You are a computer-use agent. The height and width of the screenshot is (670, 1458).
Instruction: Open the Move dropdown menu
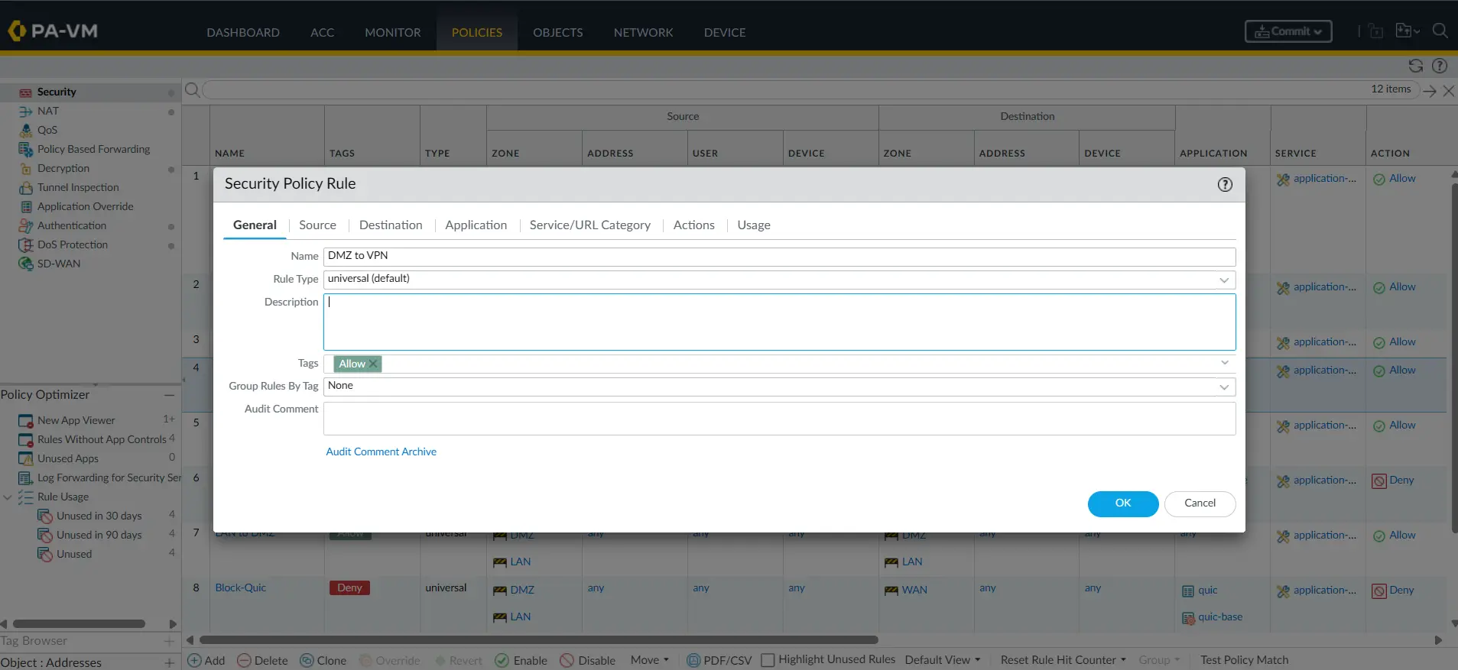tap(650, 660)
